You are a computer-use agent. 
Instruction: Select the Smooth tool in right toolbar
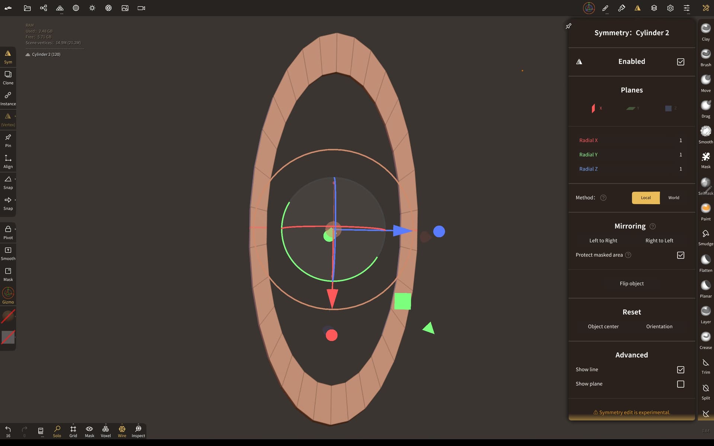point(706,135)
